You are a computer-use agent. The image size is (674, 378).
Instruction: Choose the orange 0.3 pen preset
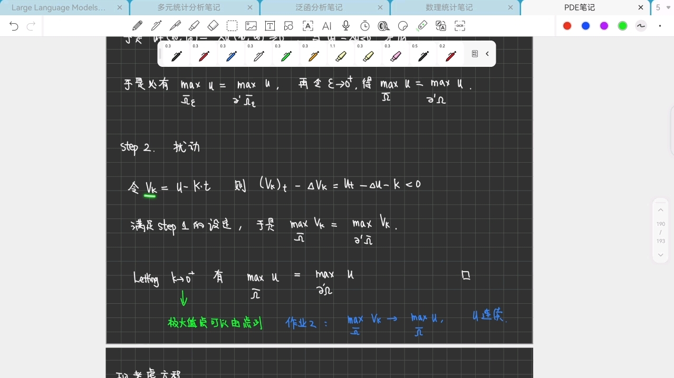313,54
